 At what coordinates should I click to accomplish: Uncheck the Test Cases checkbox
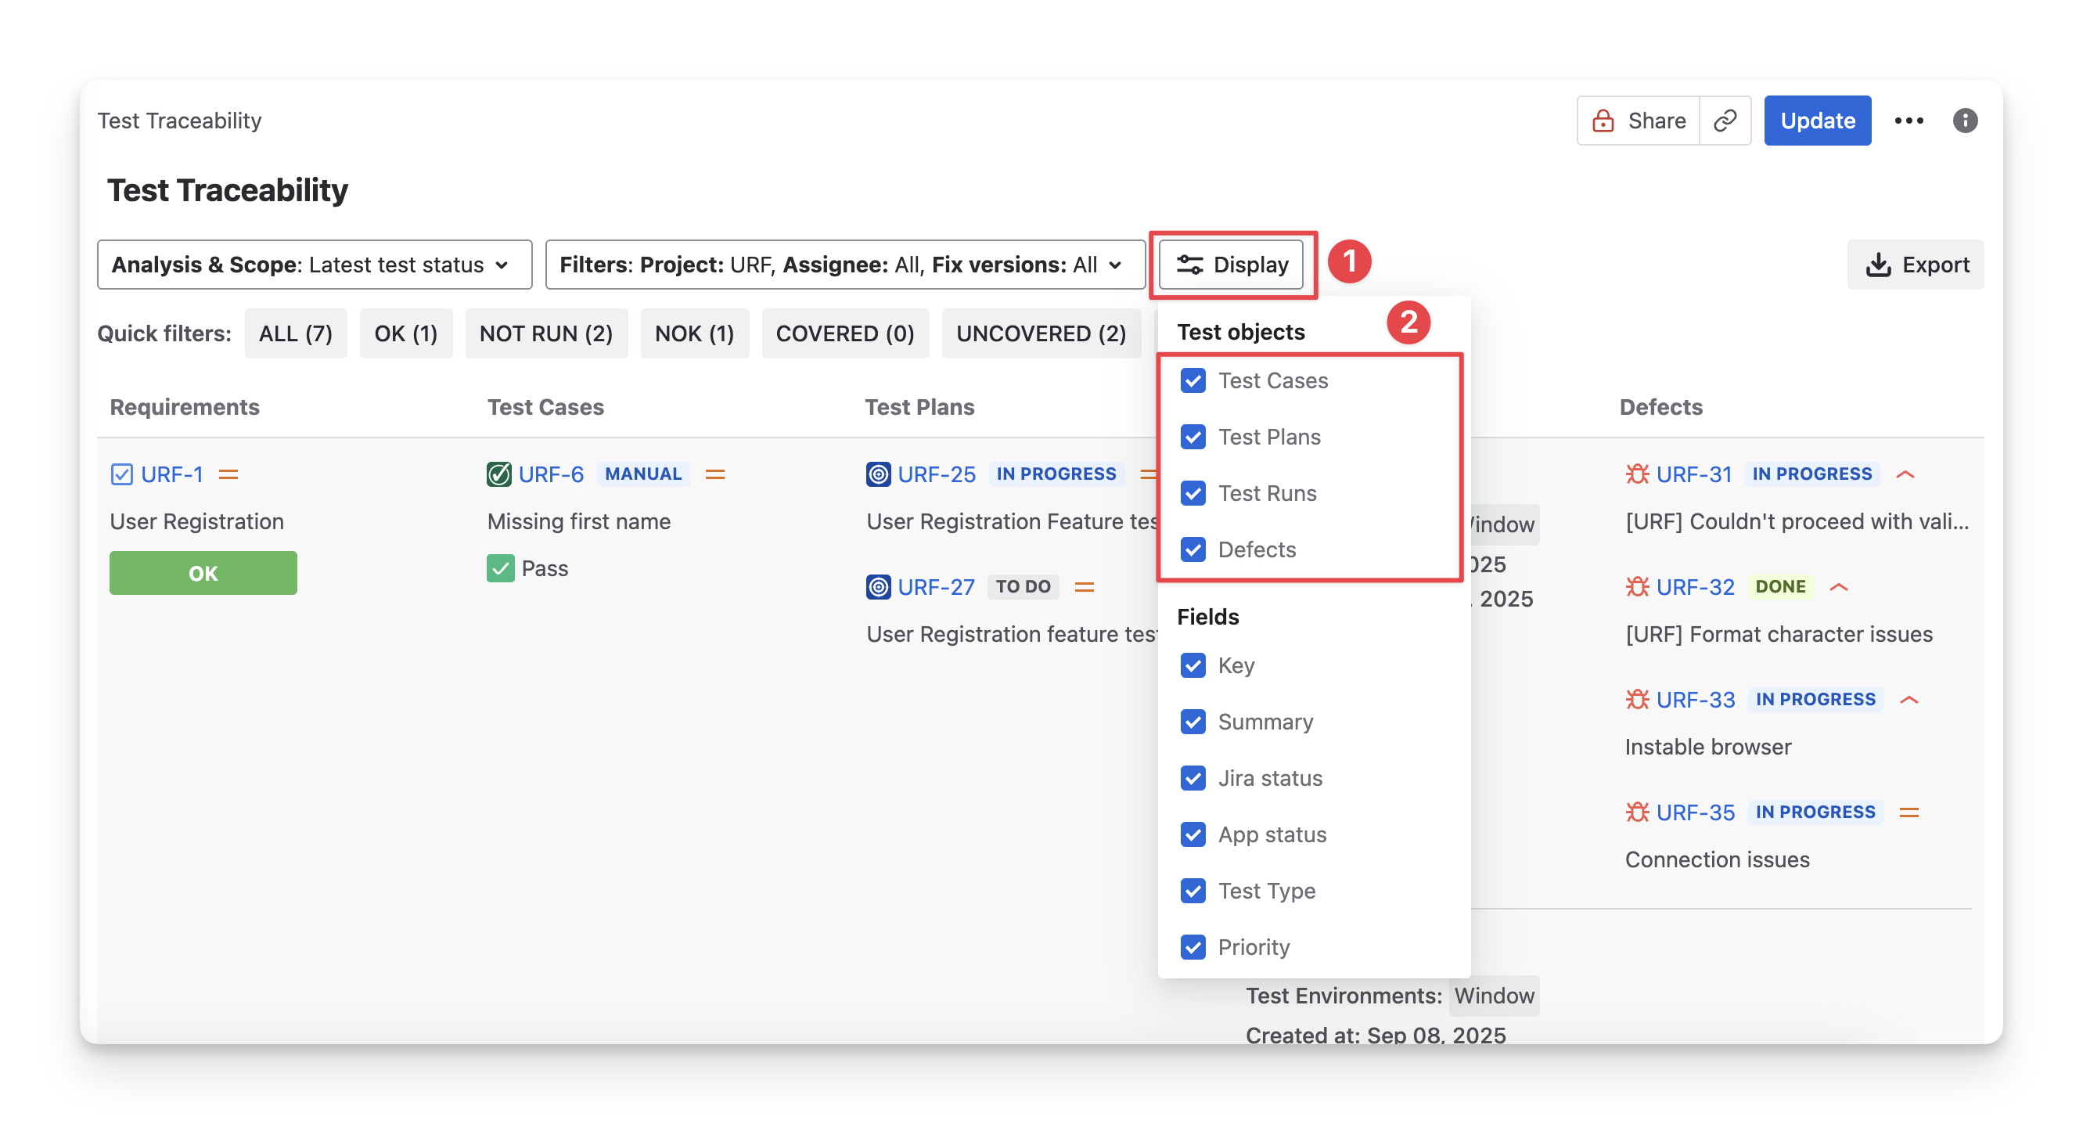(x=1193, y=380)
